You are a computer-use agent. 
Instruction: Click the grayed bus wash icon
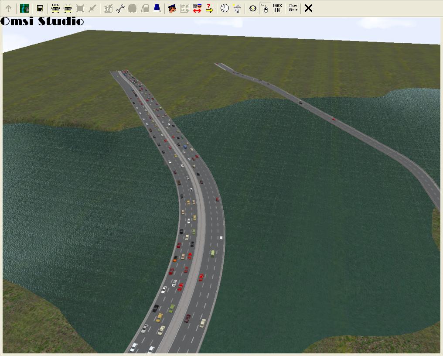133,8
